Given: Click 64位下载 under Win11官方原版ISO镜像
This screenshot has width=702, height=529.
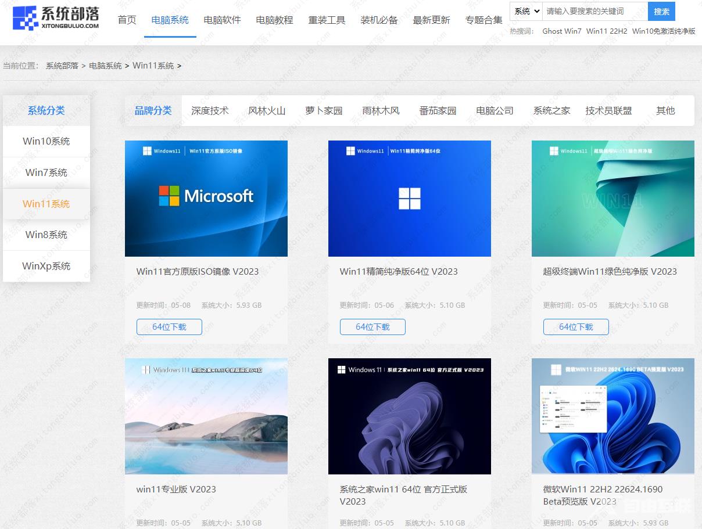Looking at the screenshot, I should click(x=169, y=326).
